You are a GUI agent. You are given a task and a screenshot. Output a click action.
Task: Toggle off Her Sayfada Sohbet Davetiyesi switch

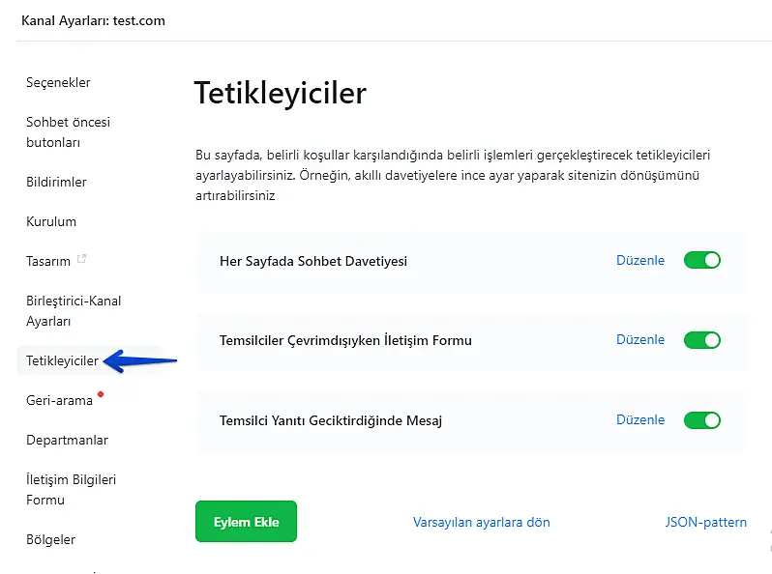click(702, 261)
